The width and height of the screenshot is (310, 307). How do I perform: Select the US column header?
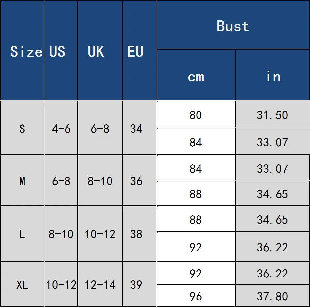tap(61, 50)
